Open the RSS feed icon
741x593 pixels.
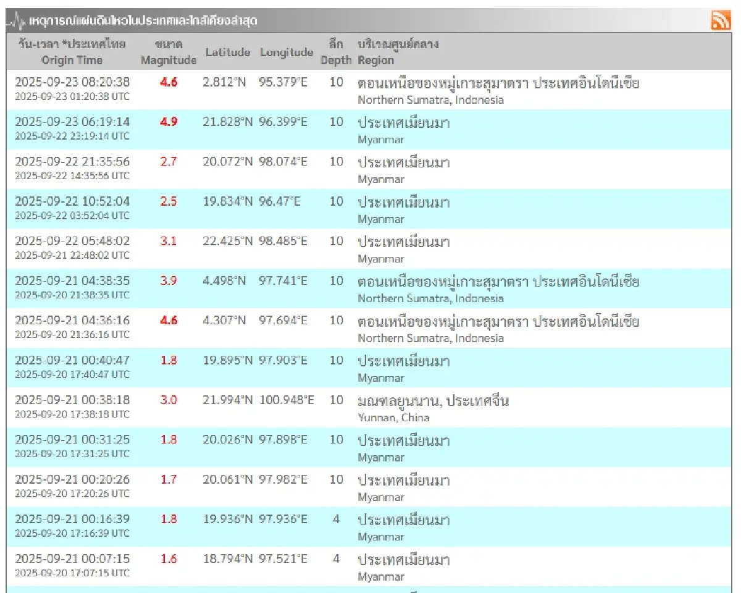click(x=722, y=19)
